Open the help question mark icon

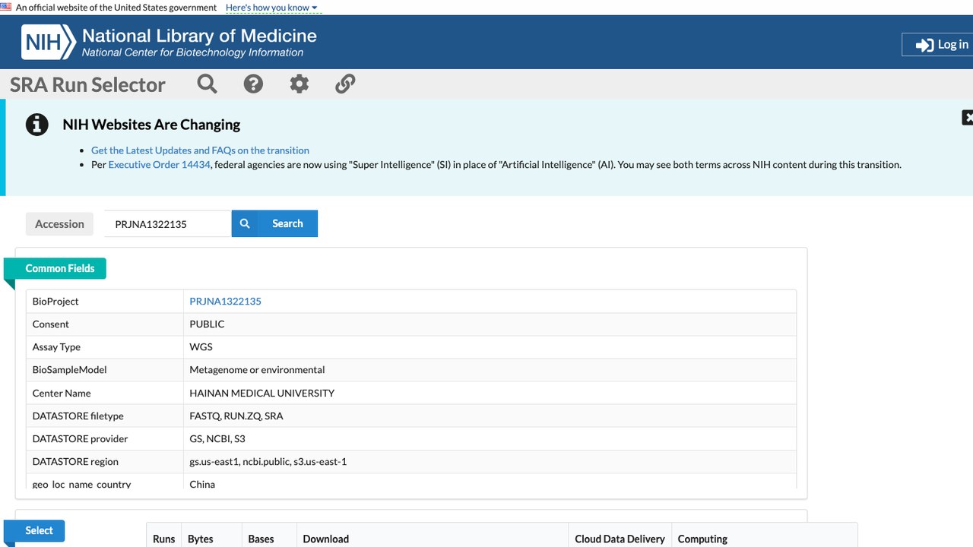[x=253, y=84]
